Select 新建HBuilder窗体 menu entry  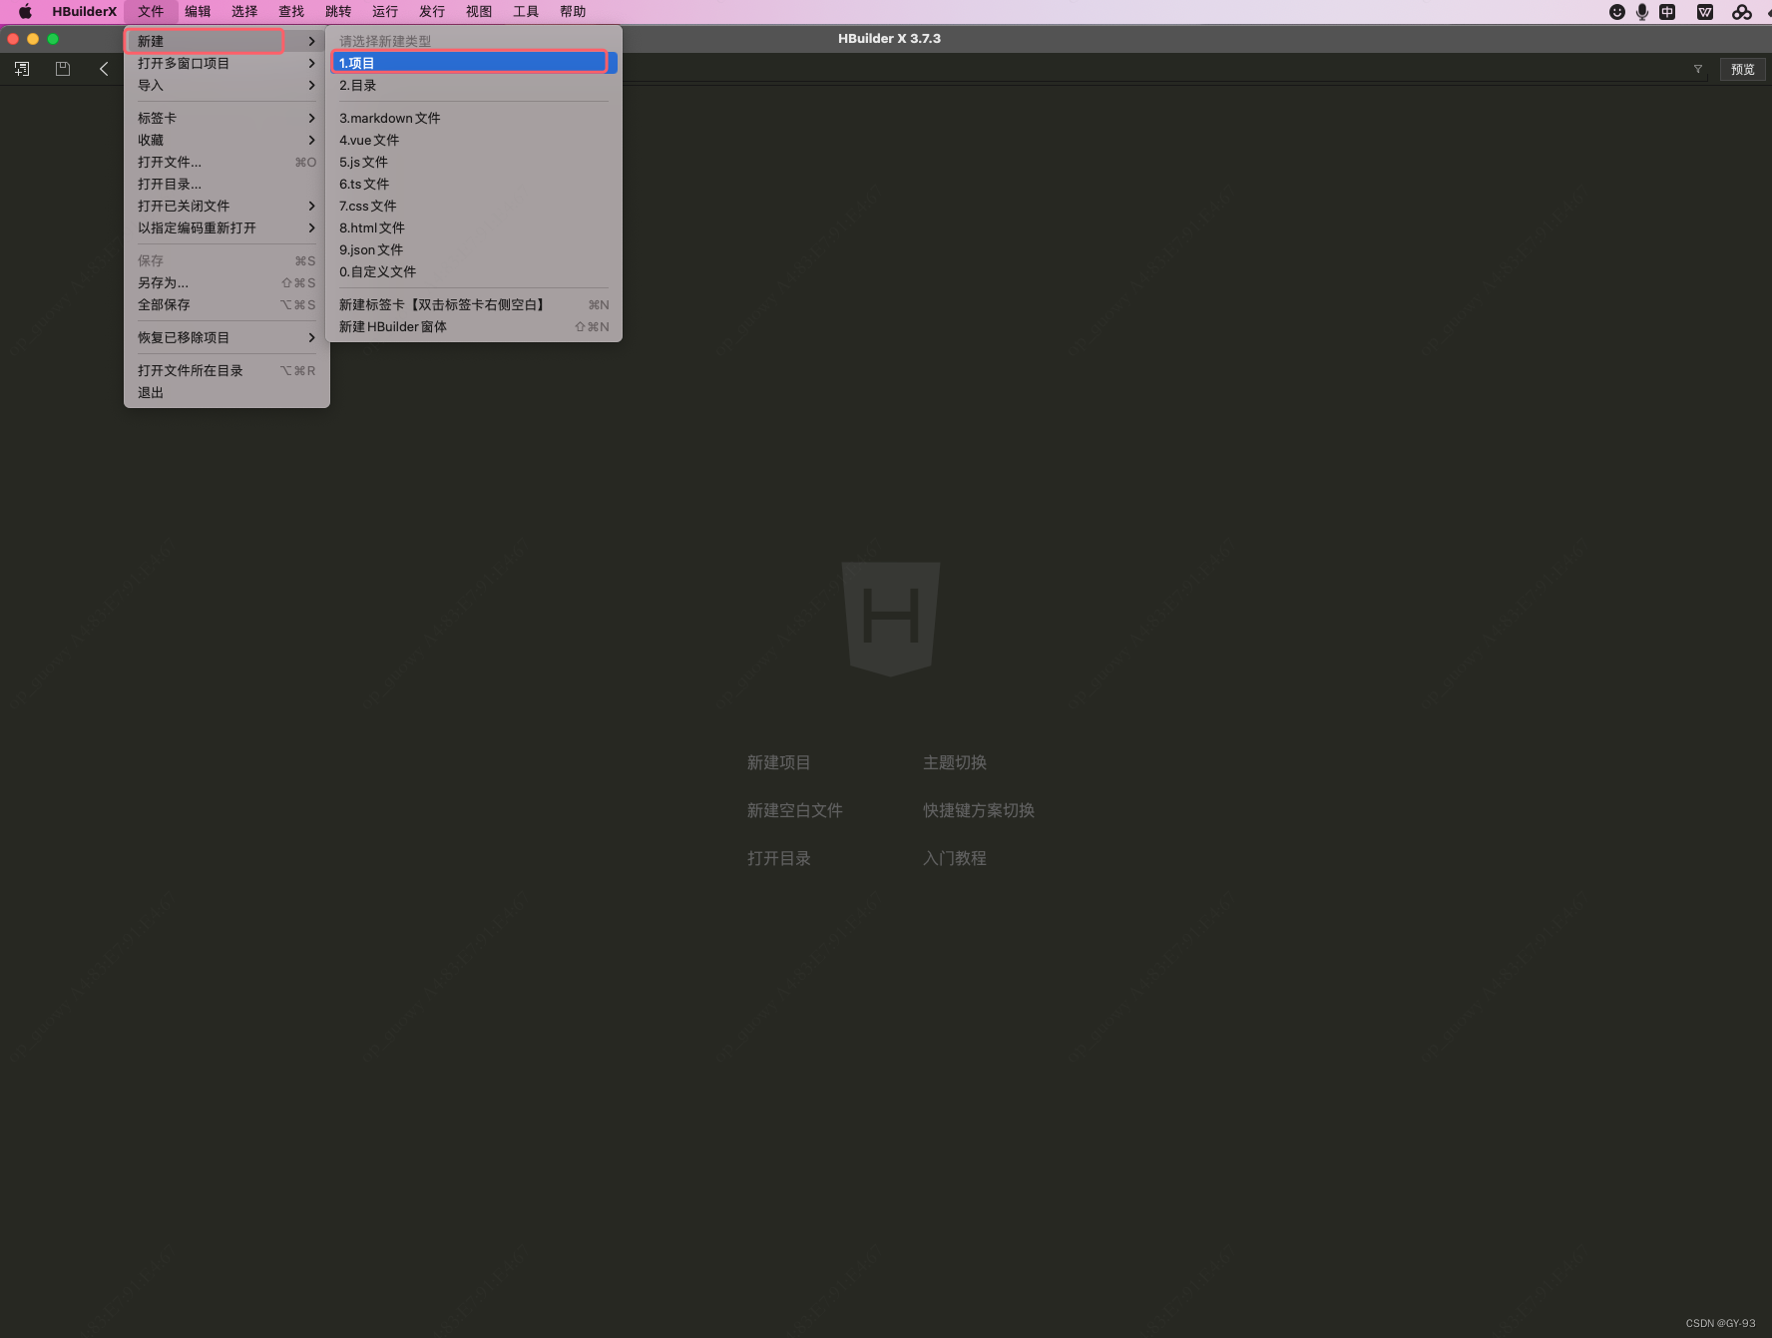click(474, 326)
